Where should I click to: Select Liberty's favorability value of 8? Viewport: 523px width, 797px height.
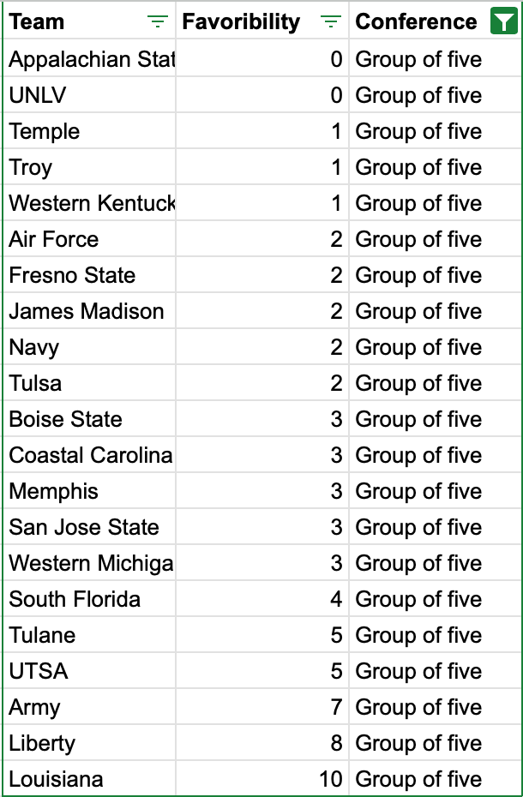tap(336, 743)
